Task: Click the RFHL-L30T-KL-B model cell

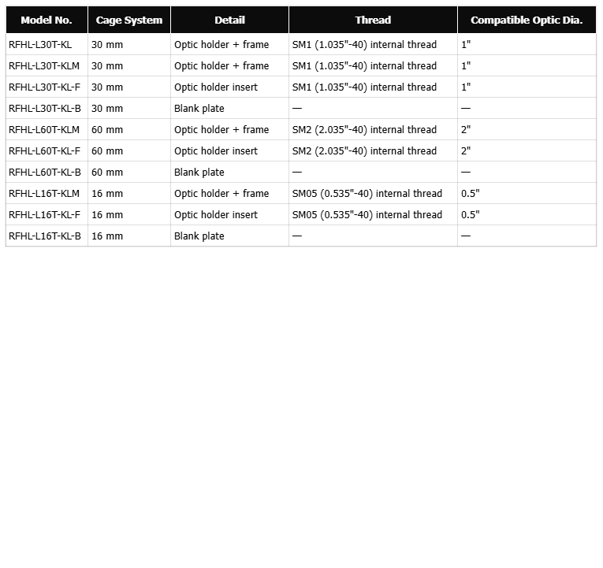Action: tap(45, 109)
